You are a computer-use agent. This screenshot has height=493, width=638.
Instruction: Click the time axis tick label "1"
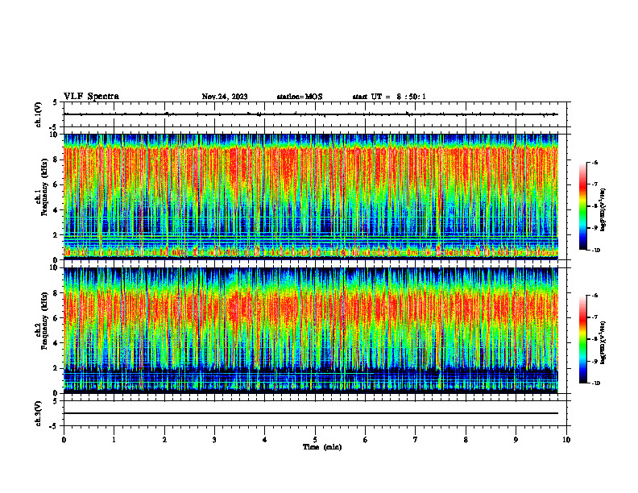coord(114,440)
